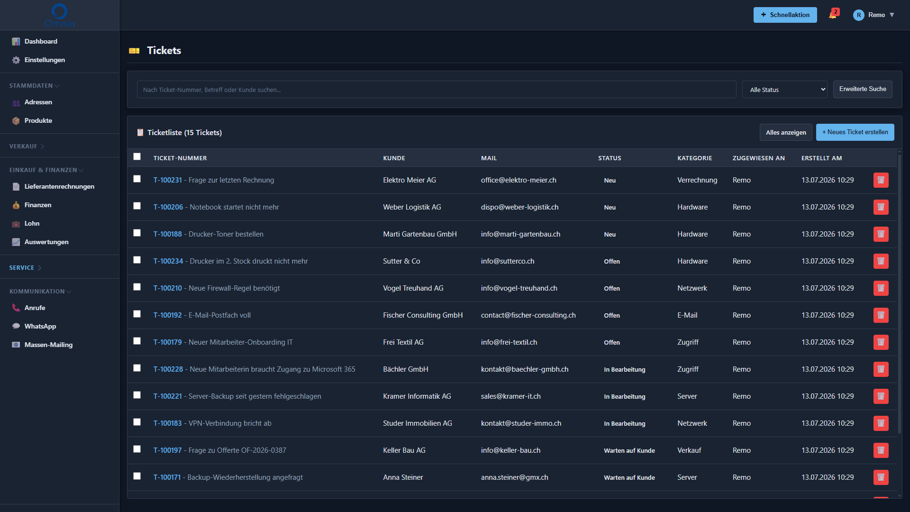The width and height of the screenshot is (910, 512).
Task: Open ticket link T-100234
Action: [168, 261]
